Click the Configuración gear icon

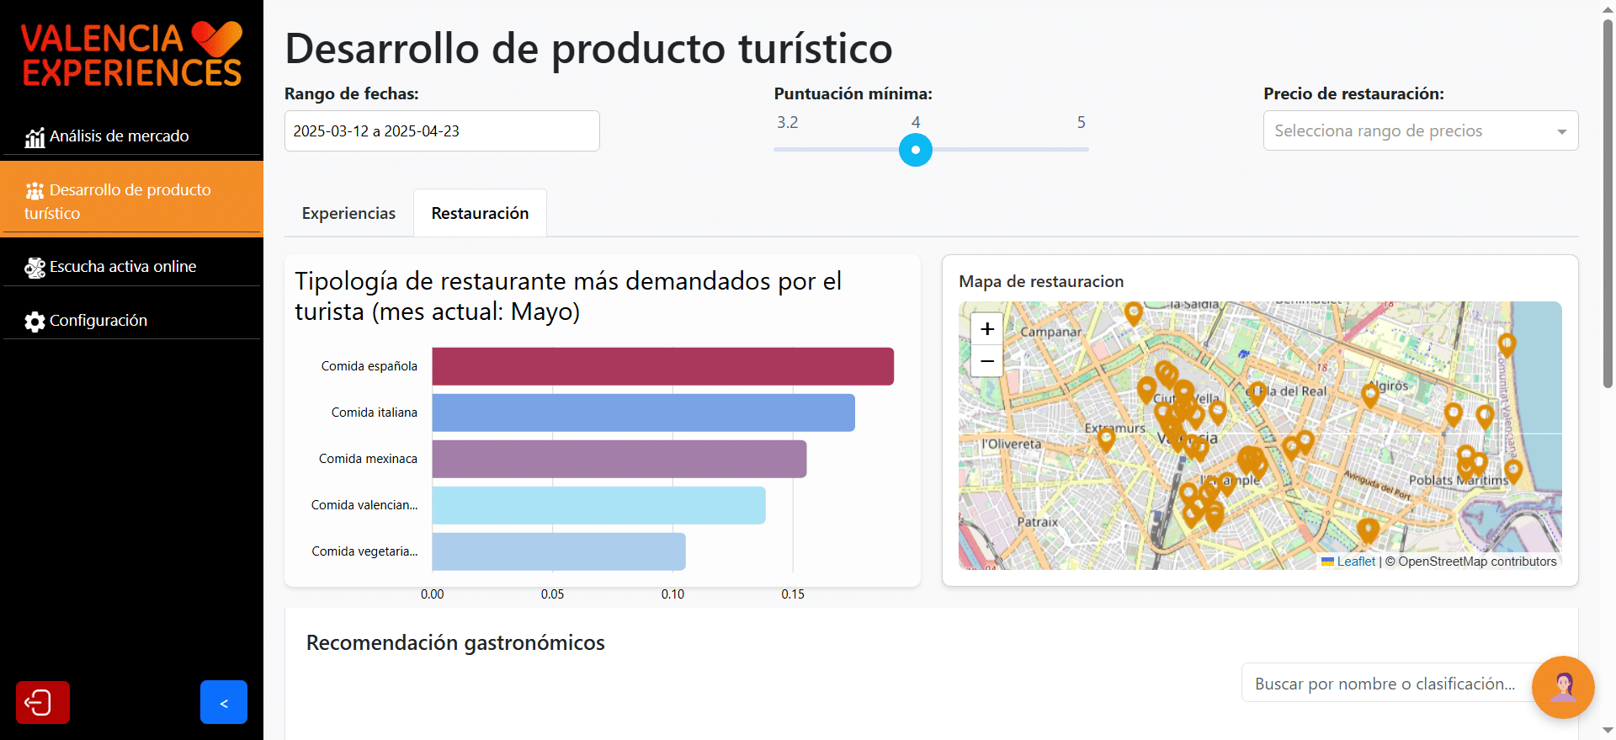(35, 322)
